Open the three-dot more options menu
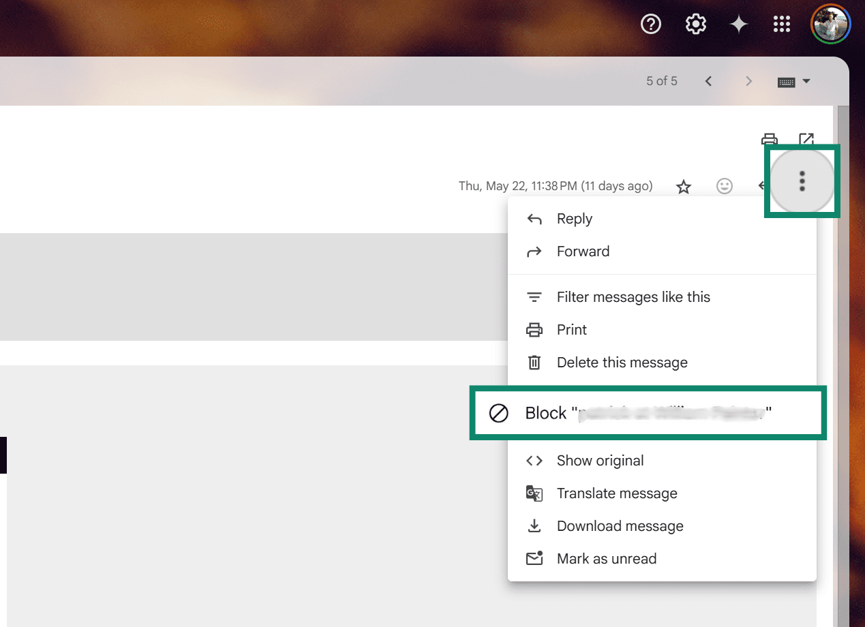The image size is (865, 627). point(802,181)
